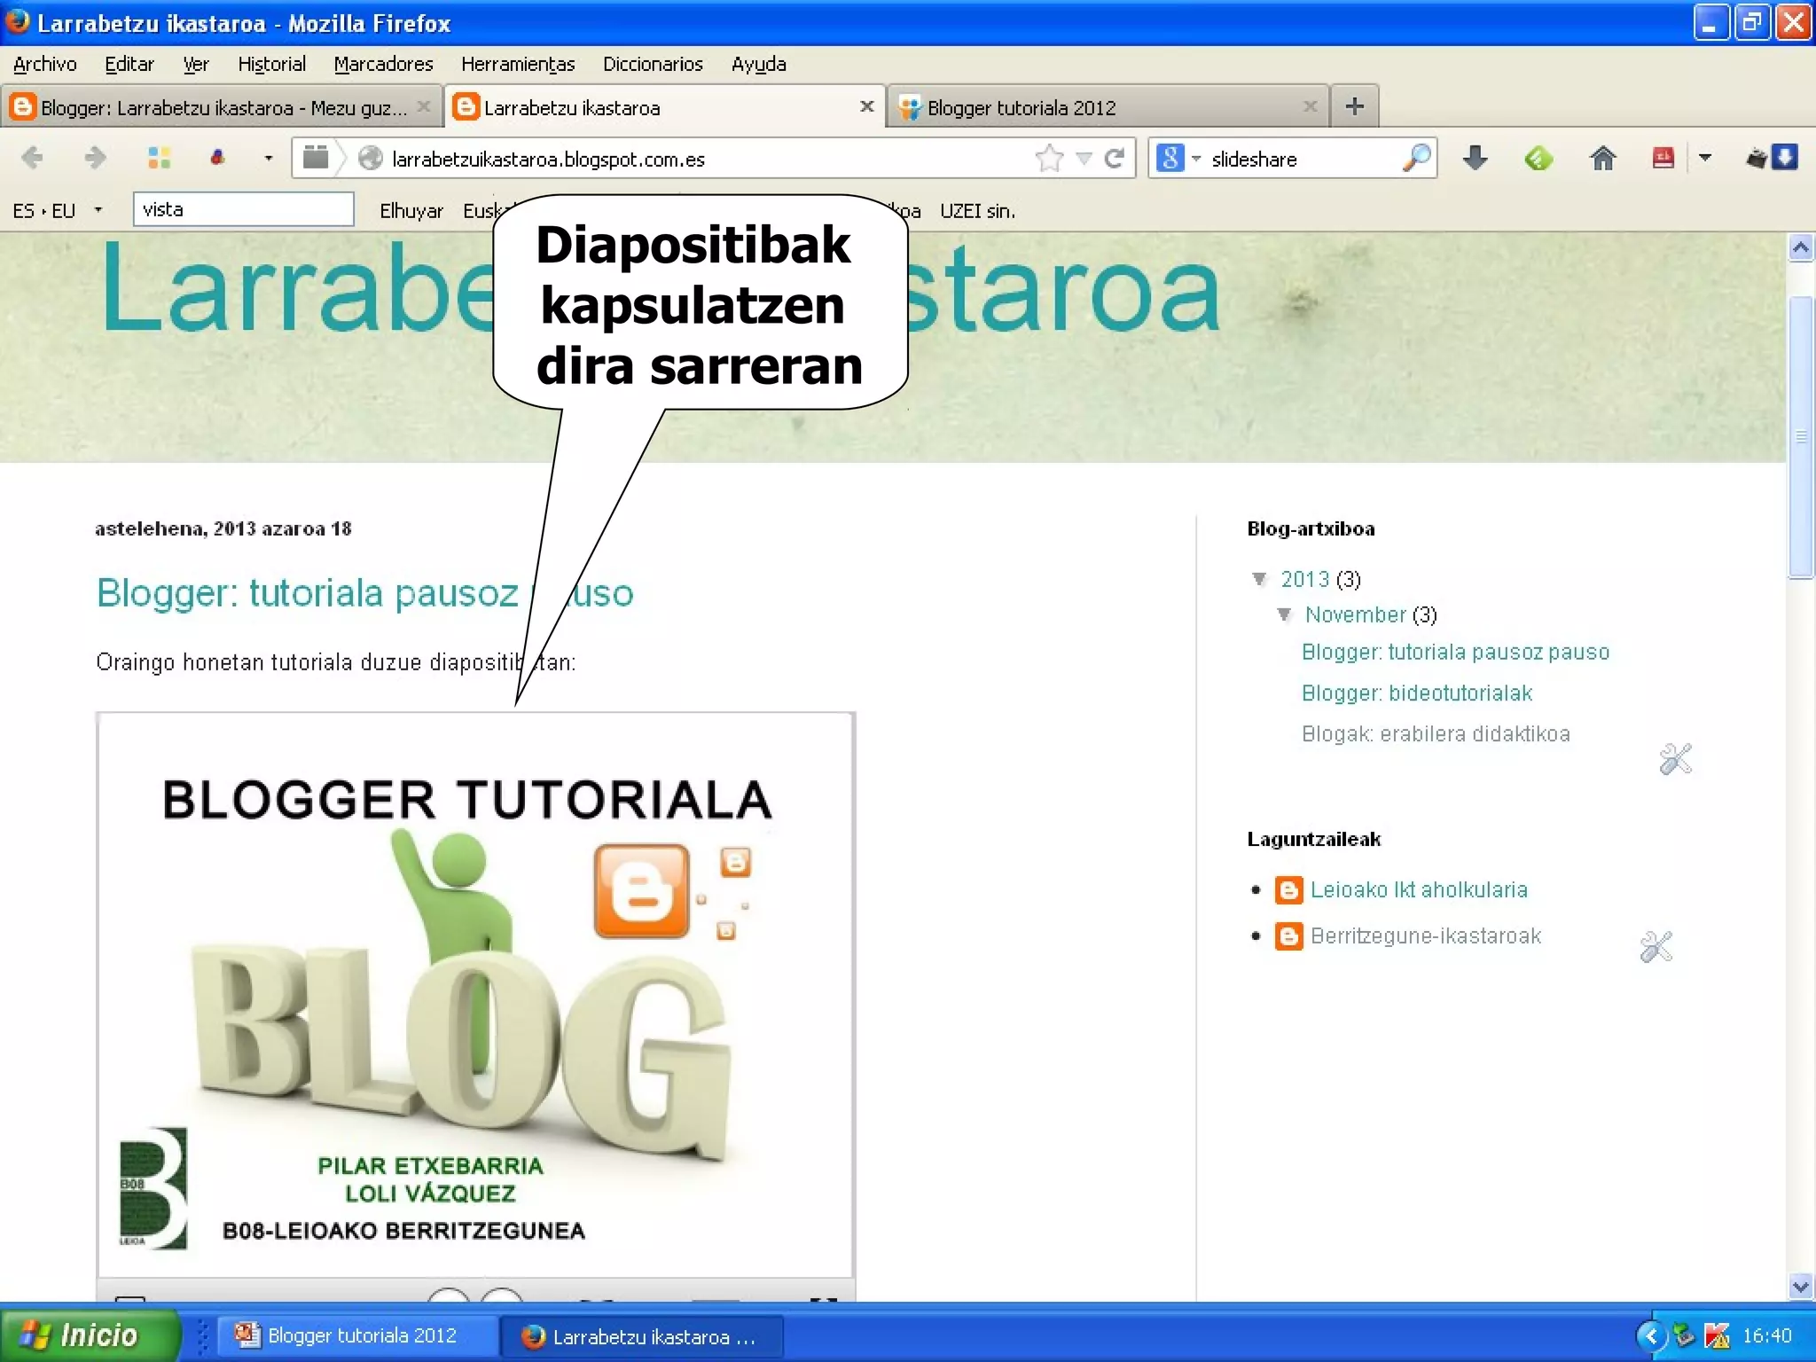The image size is (1816, 1362).
Task: Open the downloads arrow icon
Action: pyautogui.click(x=1475, y=159)
